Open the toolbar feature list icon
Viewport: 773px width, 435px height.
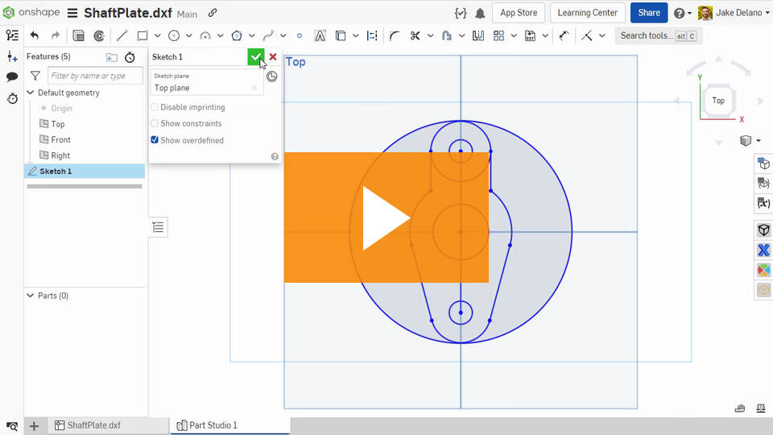[x=12, y=35]
